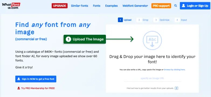Select step 4 Input tab
Screen dimensions: 211x97
pos(181,20)
